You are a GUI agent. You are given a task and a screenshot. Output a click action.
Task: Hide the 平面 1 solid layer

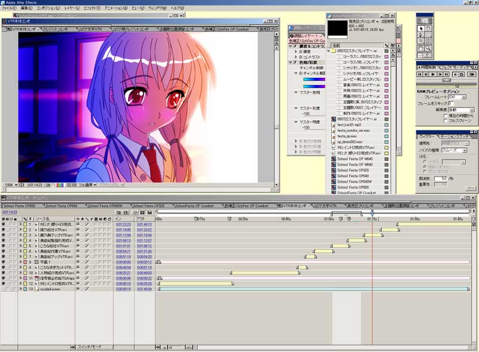[4, 262]
